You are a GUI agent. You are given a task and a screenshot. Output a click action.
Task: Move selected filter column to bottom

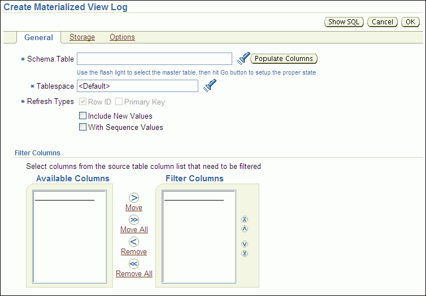(x=245, y=253)
